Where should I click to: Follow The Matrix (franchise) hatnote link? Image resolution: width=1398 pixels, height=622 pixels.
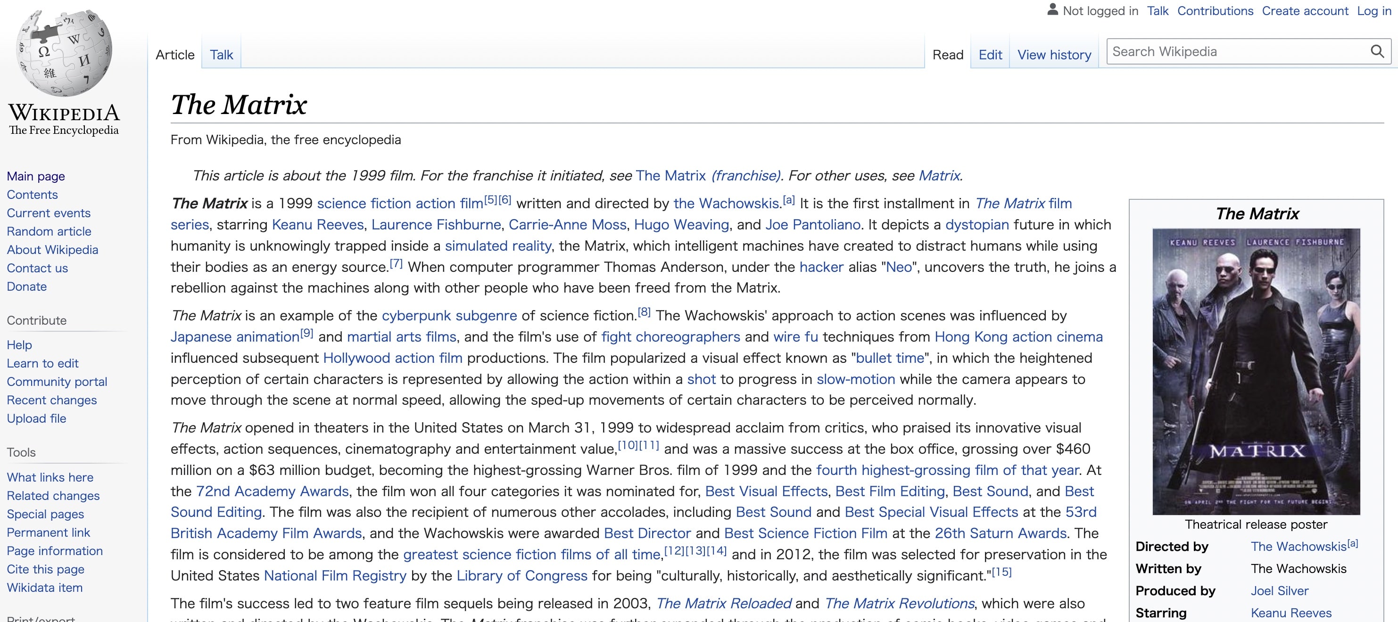point(708,176)
